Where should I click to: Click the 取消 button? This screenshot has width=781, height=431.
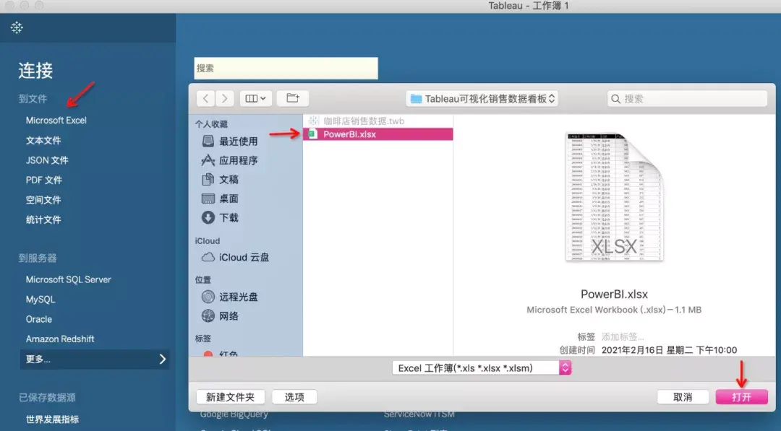tap(683, 396)
